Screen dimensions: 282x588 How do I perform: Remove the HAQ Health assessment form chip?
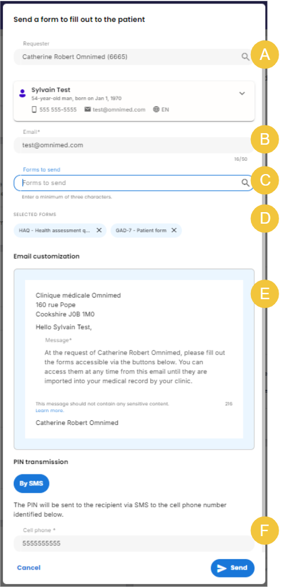tap(99, 231)
